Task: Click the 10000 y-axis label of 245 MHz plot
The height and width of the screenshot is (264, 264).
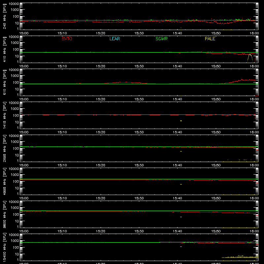Action: point(14,4)
